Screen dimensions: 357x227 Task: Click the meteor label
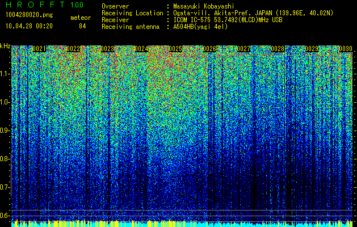point(81,18)
